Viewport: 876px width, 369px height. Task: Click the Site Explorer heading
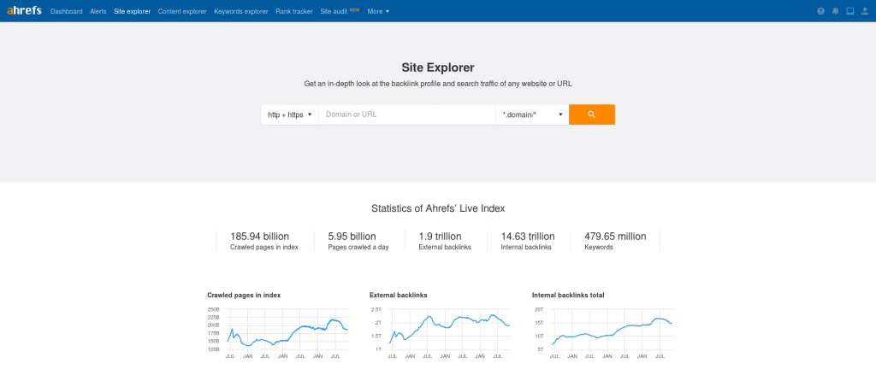(x=437, y=67)
